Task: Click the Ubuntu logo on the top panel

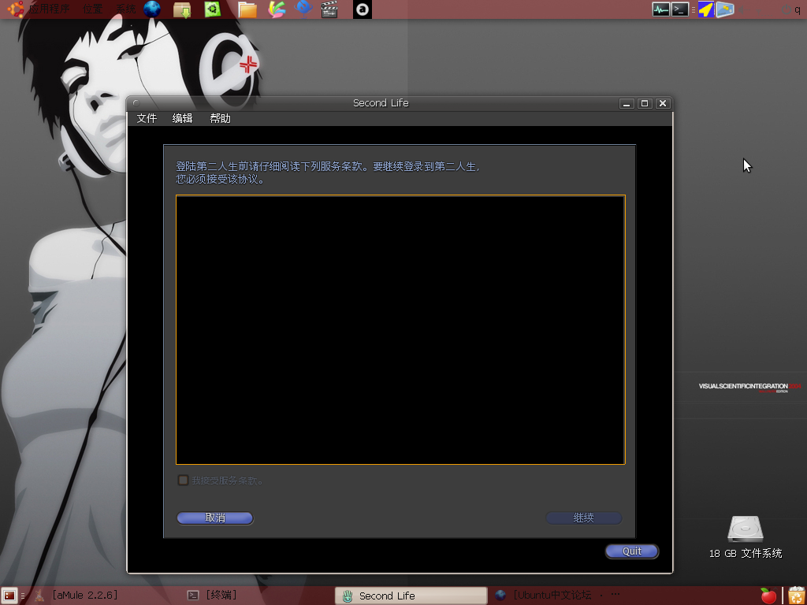Action: coord(16,9)
